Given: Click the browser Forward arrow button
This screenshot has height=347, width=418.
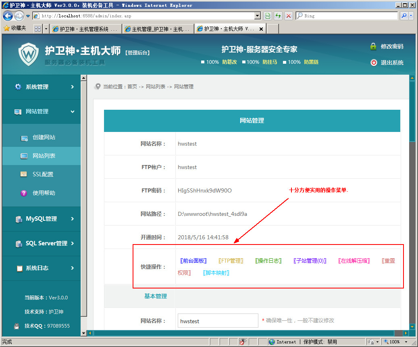Looking at the screenshot, I should (19, 16).
